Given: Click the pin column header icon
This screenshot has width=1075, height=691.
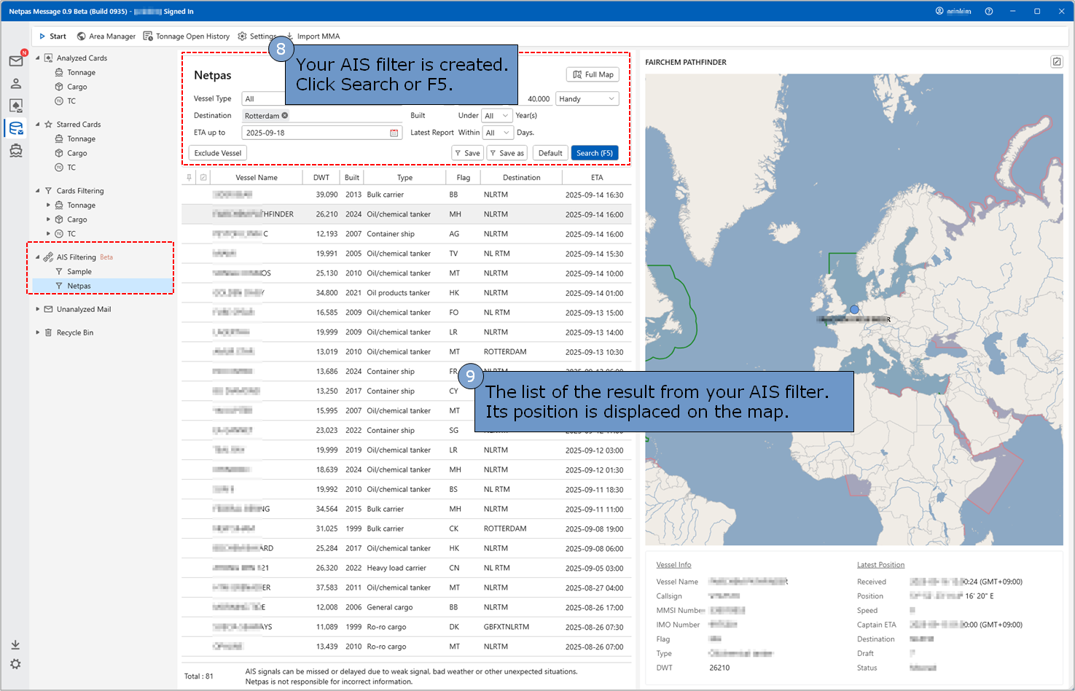Looking at the screenshot, I should (189, 177).
